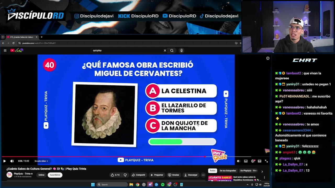Open the taskbar clock and date
The height and width of the screenshot is (188, 335).
[267, 185]
